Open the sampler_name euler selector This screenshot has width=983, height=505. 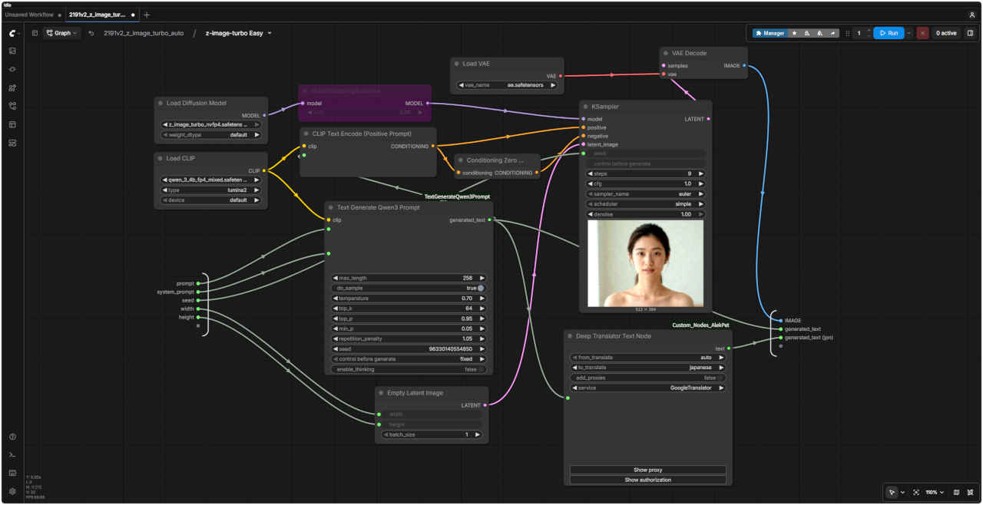(x=646, y=194)
